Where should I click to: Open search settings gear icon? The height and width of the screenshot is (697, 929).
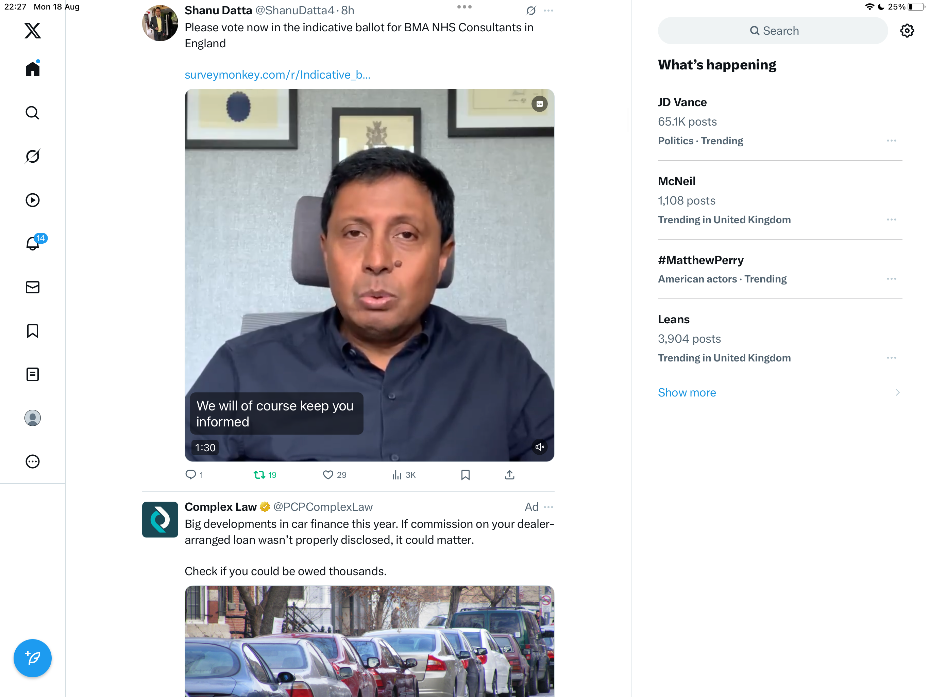click(907, 31)
